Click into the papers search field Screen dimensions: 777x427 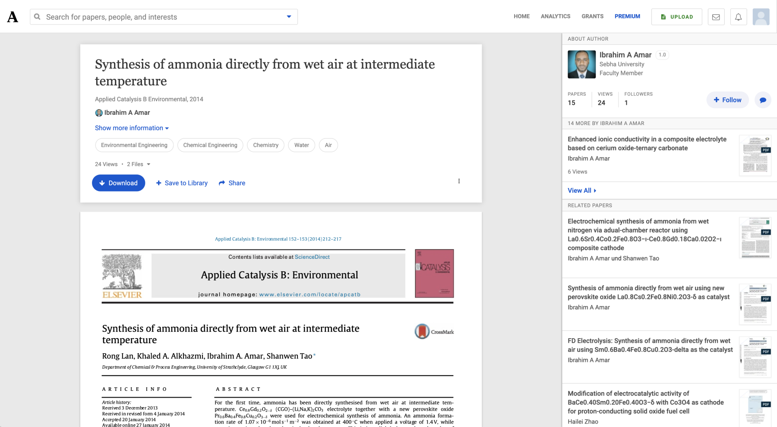[x=160, y=17]
